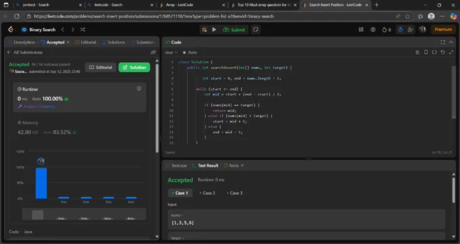Open Copilot icon in browser toolbar

pyautogui.click(x=453, y=16)
